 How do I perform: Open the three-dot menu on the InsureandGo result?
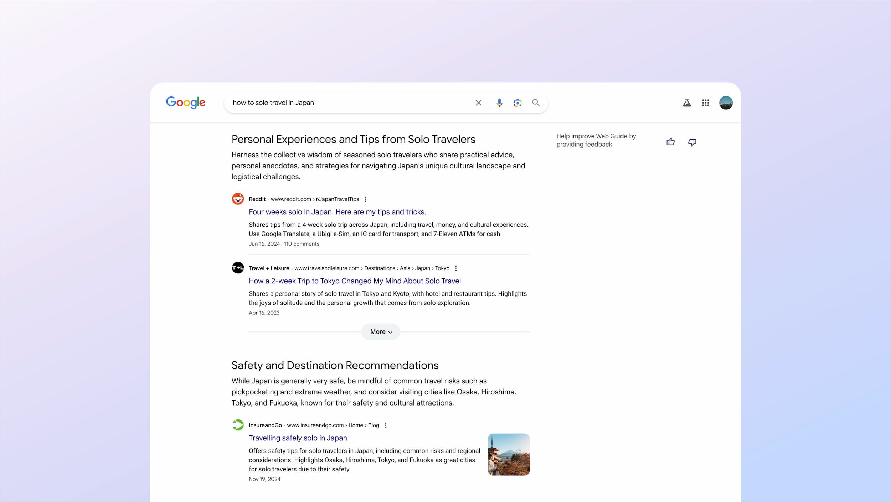385,425
